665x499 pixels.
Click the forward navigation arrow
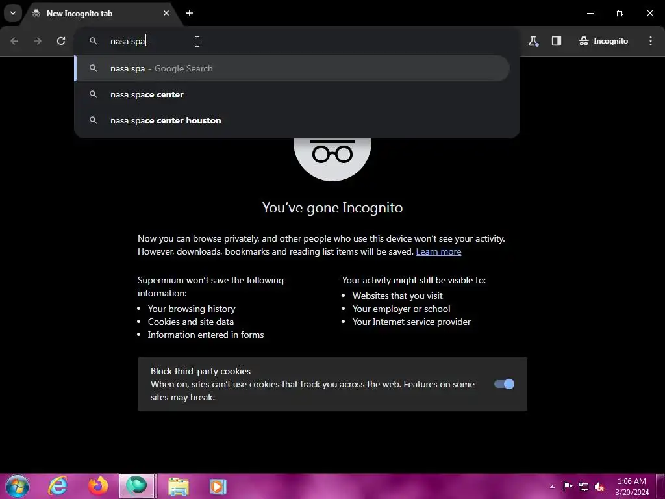[38, 41]
